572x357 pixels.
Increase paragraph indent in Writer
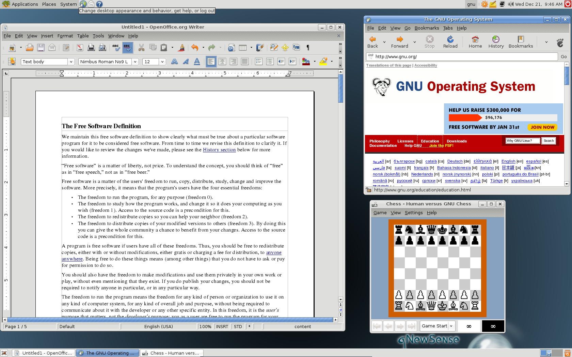click(x=292, y=62)
